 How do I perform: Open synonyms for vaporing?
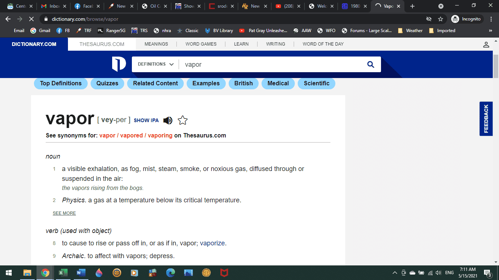(160, 136)
